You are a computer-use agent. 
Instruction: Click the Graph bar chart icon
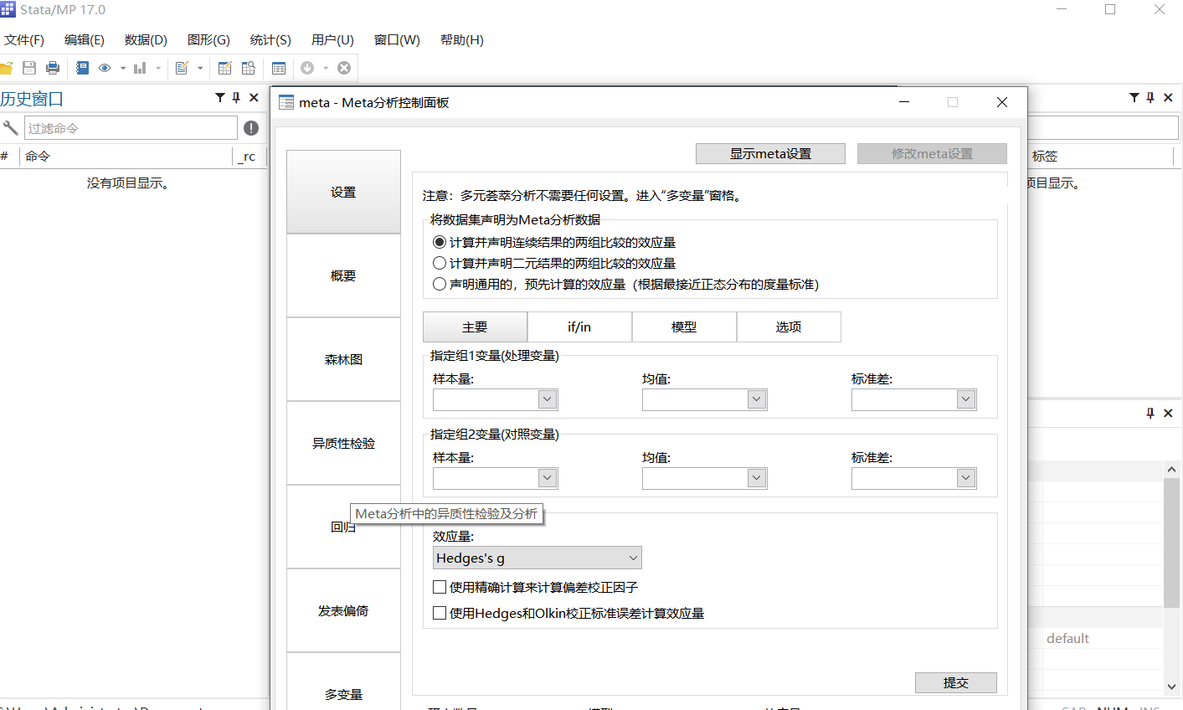pyautogui.click(x=140, y=68)
